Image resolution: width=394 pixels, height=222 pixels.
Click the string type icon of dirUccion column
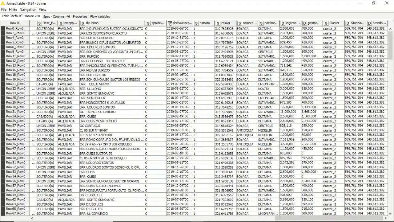(x=82, y=23)
